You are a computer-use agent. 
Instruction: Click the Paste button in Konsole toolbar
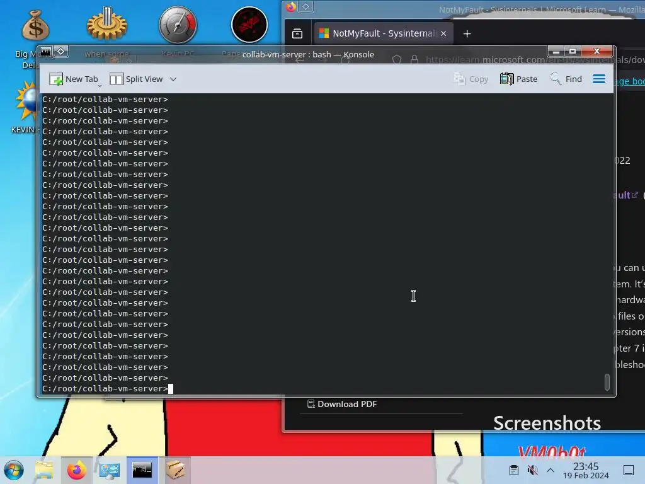click(519, 79)
